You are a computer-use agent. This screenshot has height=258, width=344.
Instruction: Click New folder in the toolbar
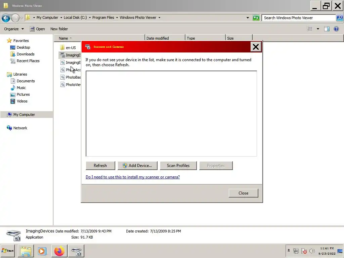point(59,29)
